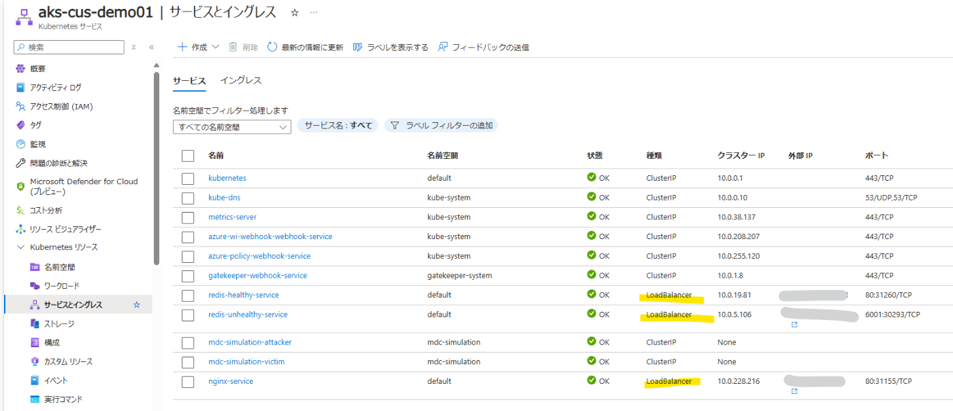Open ワークロード in sidebar menu
The height and width of the screenshot is (411, 953).
tap(62, 286)
